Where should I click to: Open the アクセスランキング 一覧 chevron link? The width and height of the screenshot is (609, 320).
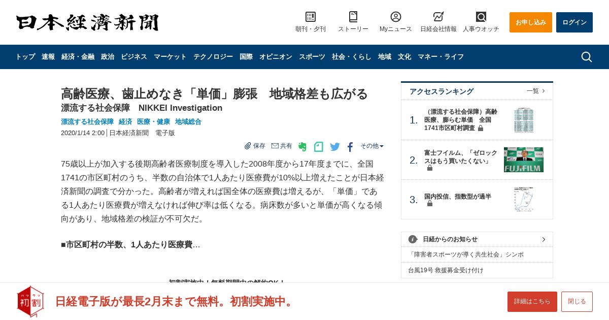coord(536,91)
